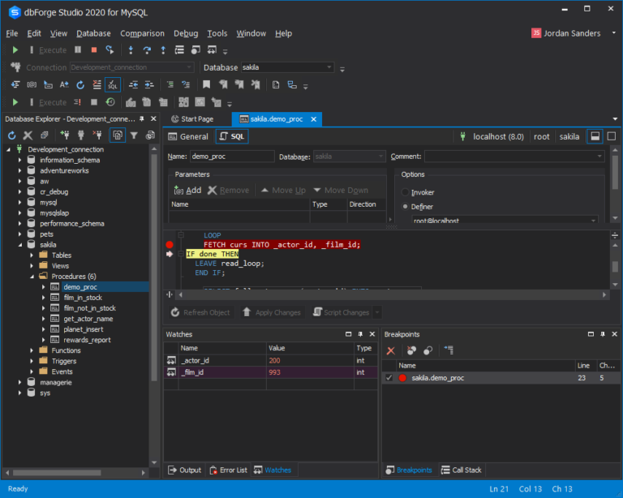Open Script Changes dropdown arrow
Screen dimensions: 623x498
click(x=377, y=312)
